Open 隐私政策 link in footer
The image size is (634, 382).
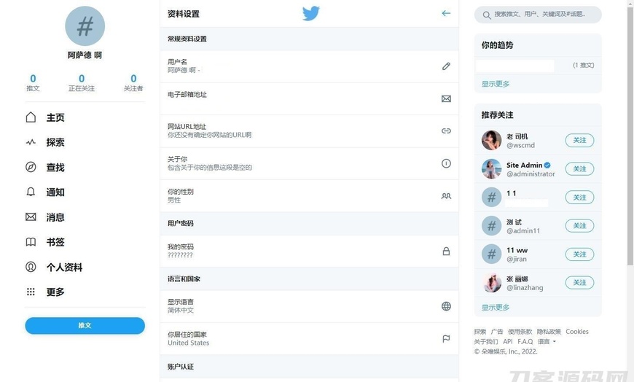pyautogui.click(x=549, y=332)
